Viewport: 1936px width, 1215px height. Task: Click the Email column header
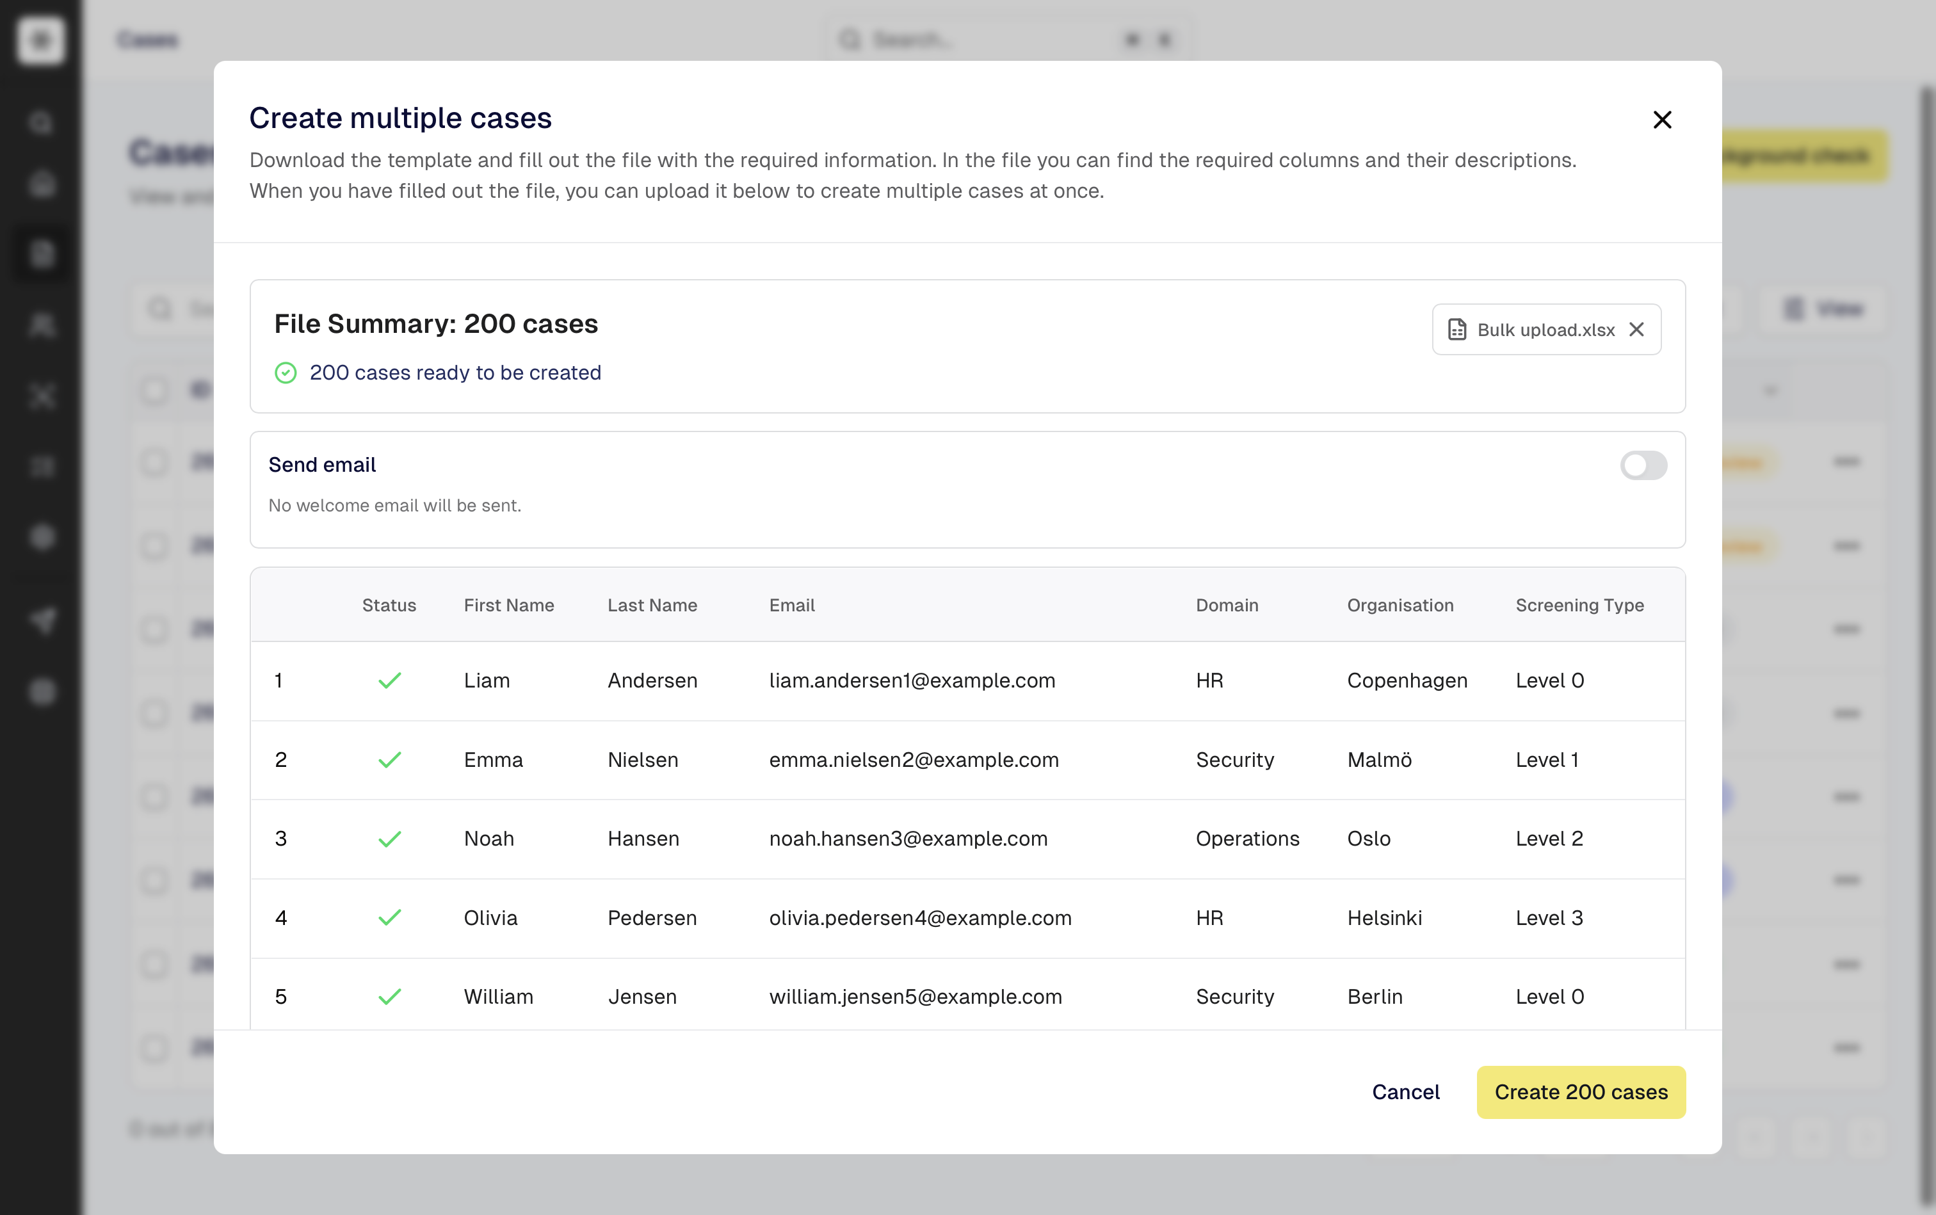coord(791,605)
